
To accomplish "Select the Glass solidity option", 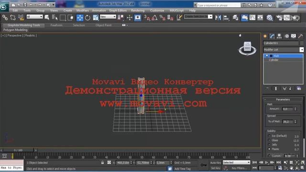I will 269,140.
